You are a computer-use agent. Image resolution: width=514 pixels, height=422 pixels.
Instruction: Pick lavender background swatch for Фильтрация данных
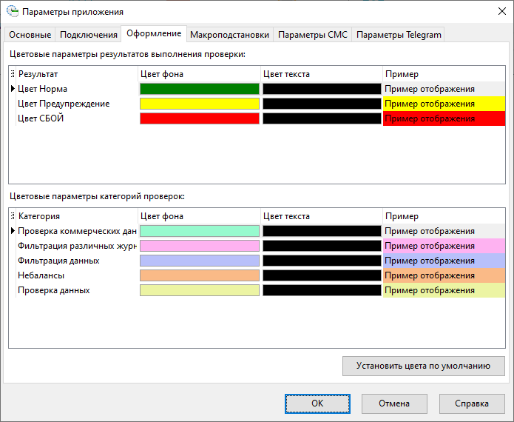point(199,261)
